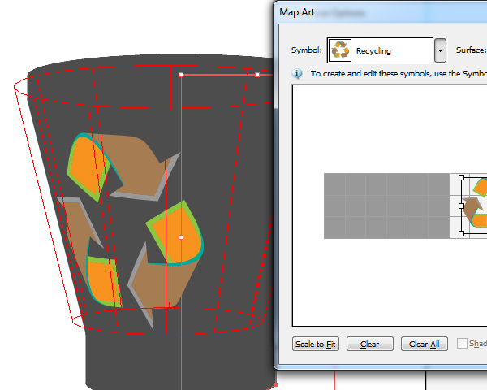Click the middle-left handle of mapped symbol
The image size is (487, 390).
coord(462,206)
